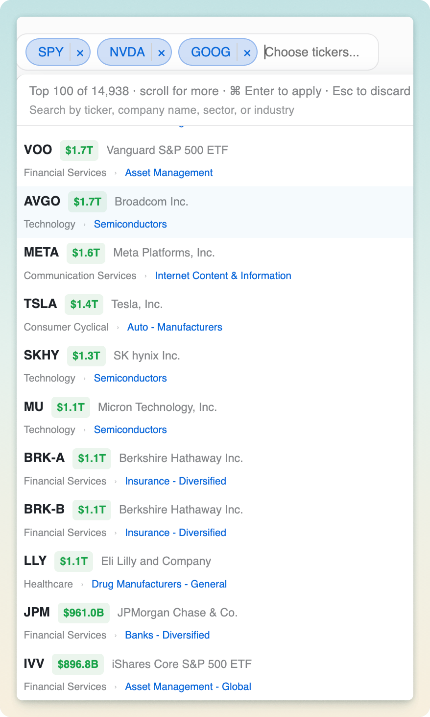Screen dimensions: 430x717
Task: Click Financial Services sector under JPM
Action: (x=65, y=635)
